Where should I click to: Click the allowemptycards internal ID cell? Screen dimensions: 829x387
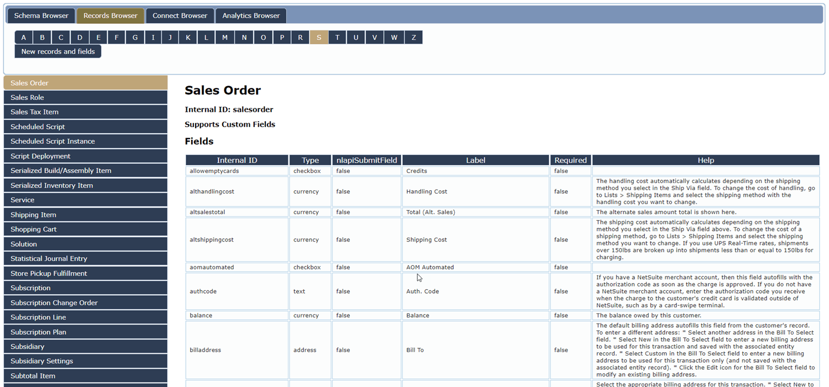click(x=237, y=171)
